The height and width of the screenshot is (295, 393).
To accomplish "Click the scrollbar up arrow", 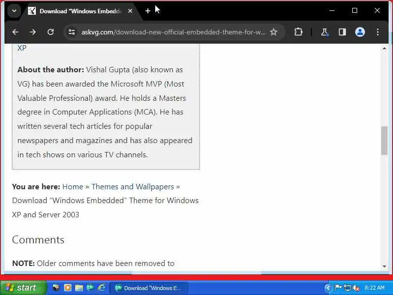I will [x=384, y=48].
